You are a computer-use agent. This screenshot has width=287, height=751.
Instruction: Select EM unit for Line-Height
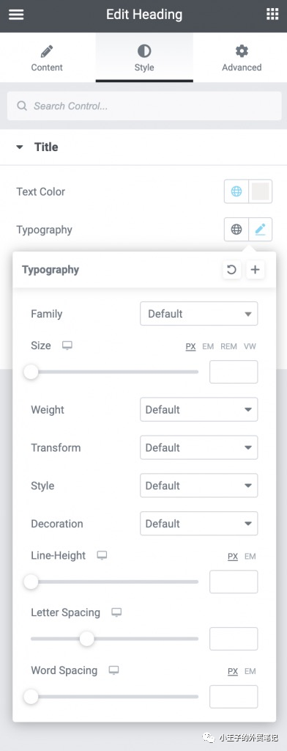coord(250,556)
